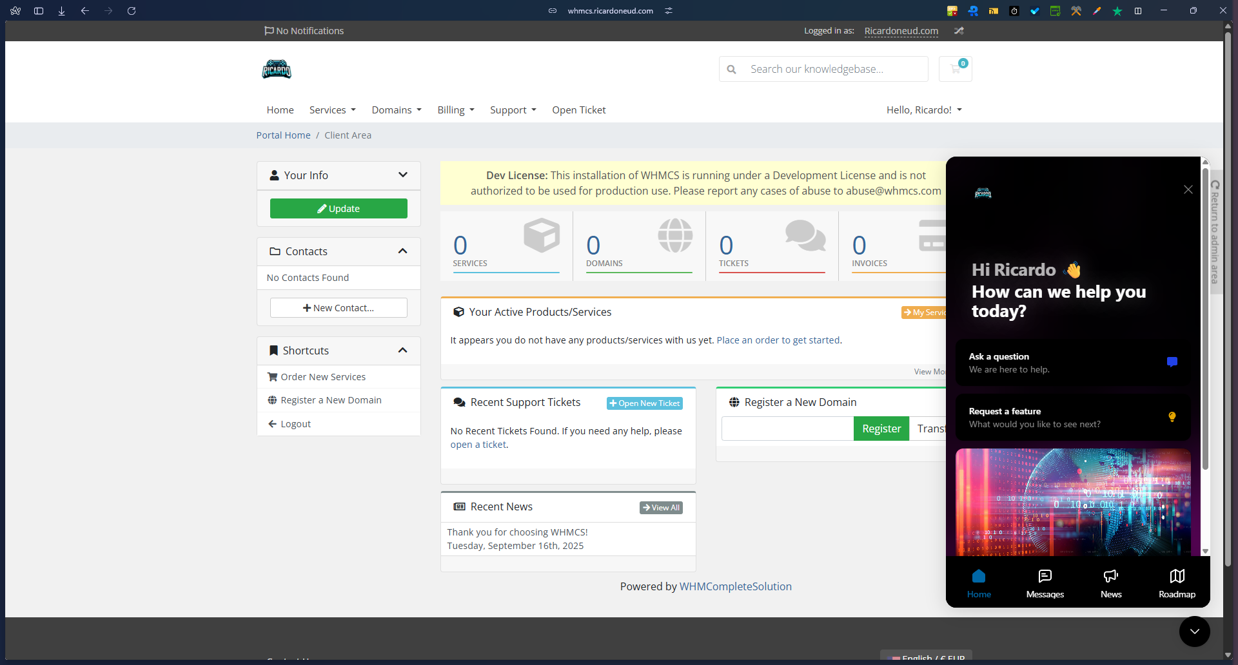
Task: Click the Open New Ticket button
Action: click(644, 403)
